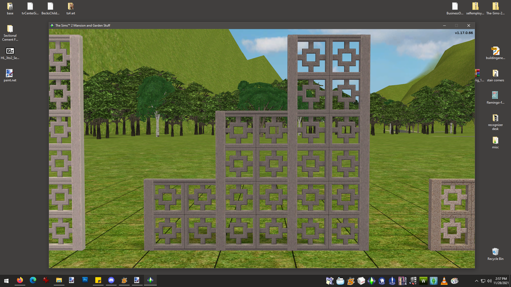Launch Microsoft Edge from the taskbar
The image size is (511, 287).
click(33, 281)
